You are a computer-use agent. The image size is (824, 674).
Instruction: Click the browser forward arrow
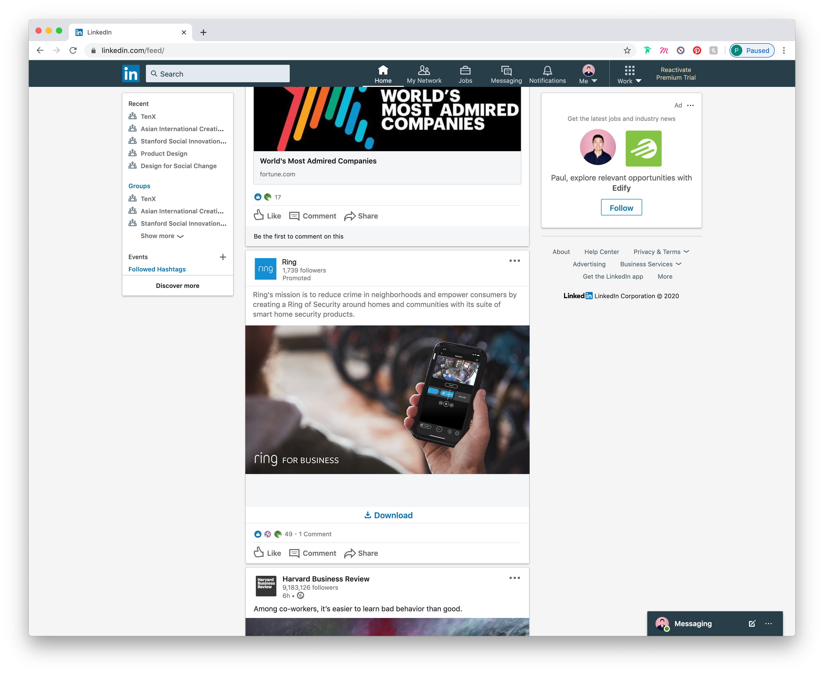[x=57, y=50]
